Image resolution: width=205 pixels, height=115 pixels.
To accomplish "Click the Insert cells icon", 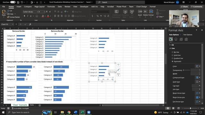I will tap(140, 12).
